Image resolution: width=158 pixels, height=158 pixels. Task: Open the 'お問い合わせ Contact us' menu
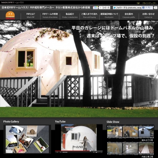coord(148,15)
